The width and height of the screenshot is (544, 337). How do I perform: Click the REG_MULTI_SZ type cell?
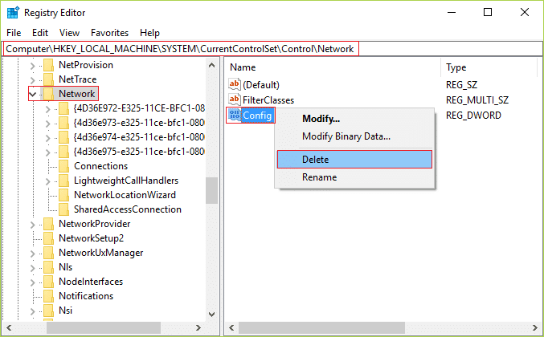[x=477, y=100]
